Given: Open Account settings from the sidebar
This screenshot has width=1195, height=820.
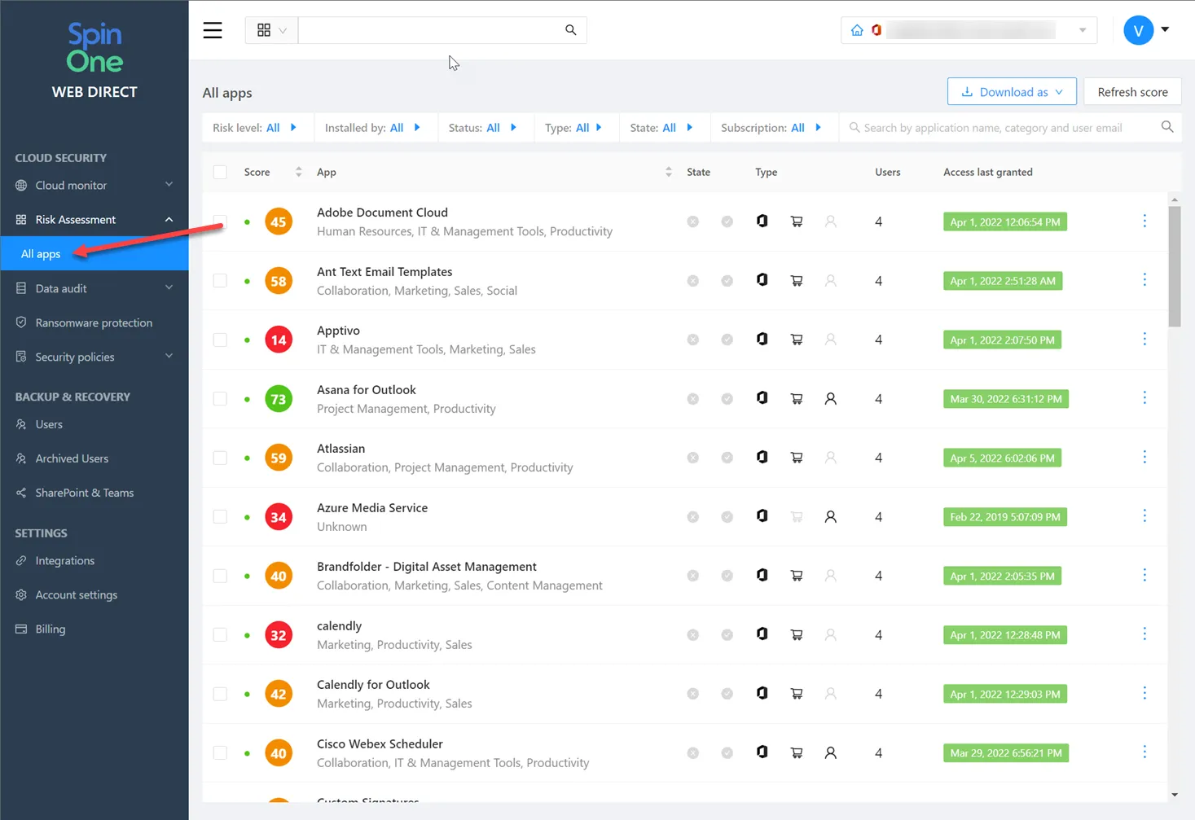Looking at the screenshot, I should pos(76,594).
